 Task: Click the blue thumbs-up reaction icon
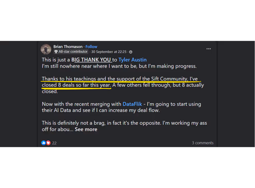tap(43, 143)
